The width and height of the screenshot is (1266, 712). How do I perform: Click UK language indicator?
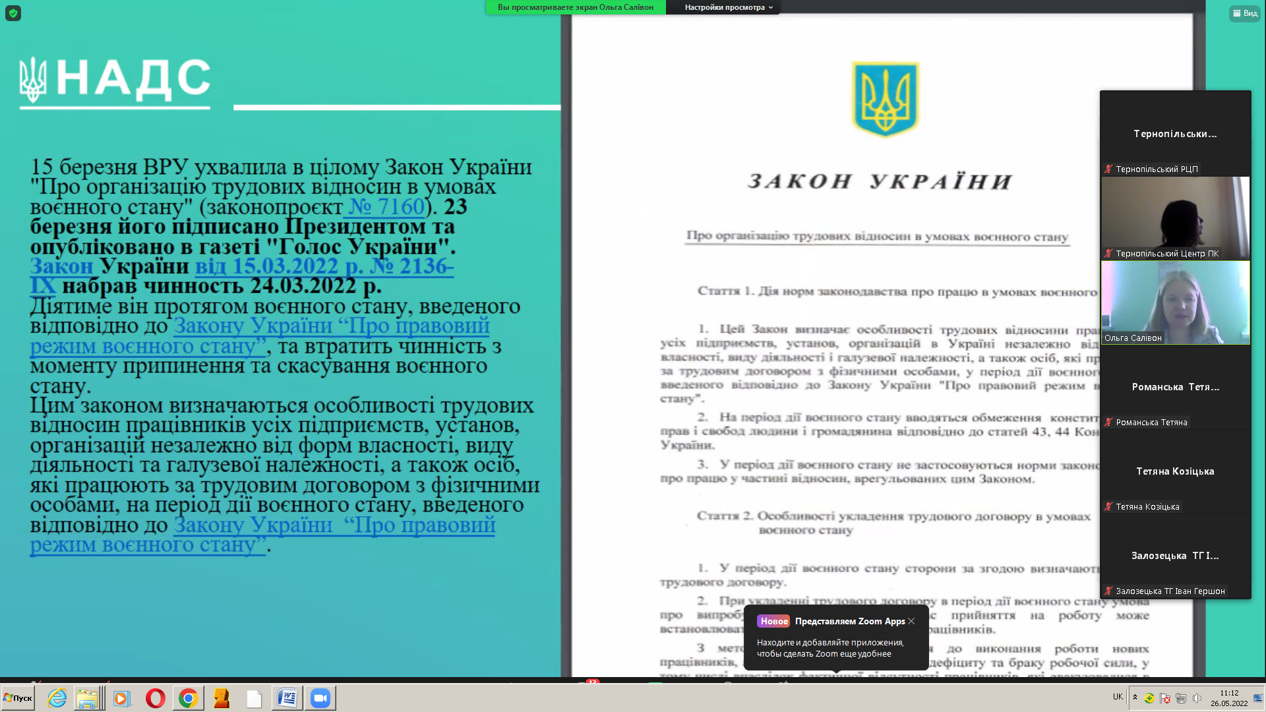[1118, 697]
